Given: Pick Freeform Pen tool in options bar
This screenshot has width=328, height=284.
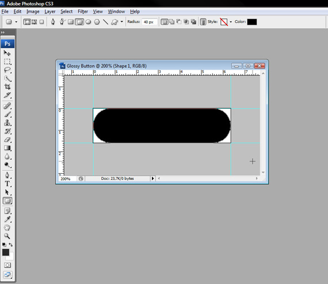Looking at the screenshot, I should point(62,22).
